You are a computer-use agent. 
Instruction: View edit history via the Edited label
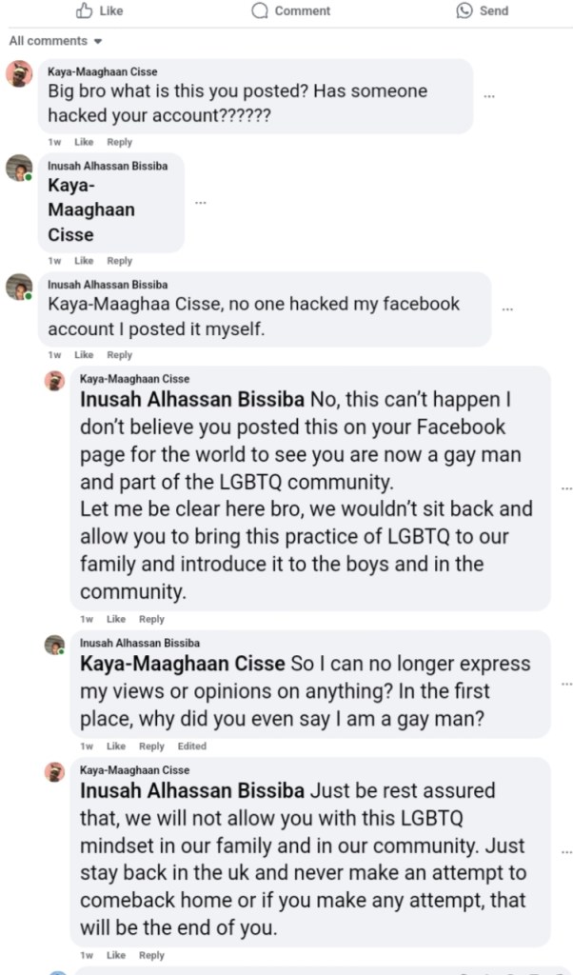point(191,746)
